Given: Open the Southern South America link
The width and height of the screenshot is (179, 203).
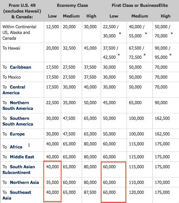Looking at the screenshot, I should click(17, 121).
